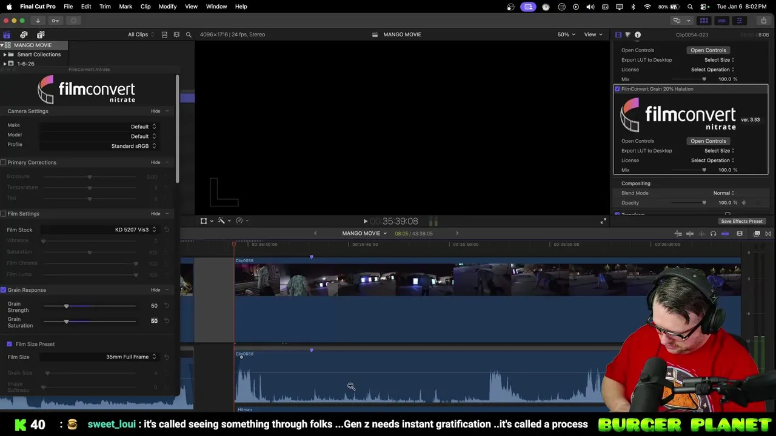Open the 50% viewer zoom dropdown
776x436 pixels.
point(566,35)
